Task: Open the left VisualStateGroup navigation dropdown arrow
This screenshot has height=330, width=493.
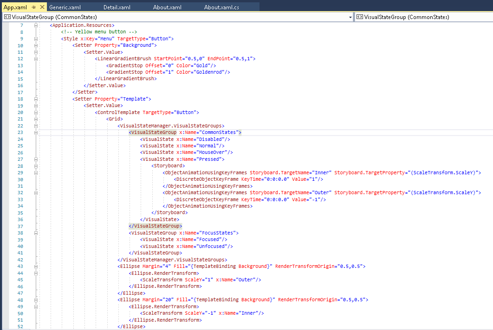Action: pyautogui.click(x=350, y=17)
